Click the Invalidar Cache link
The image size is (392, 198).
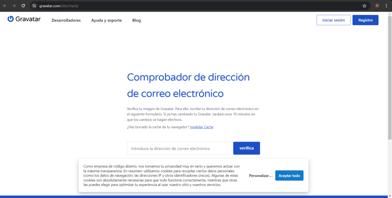point(201,127)
